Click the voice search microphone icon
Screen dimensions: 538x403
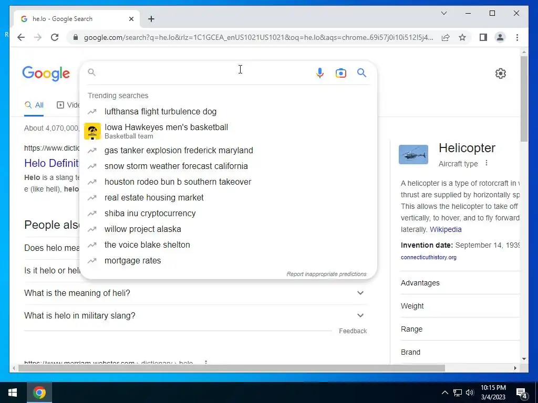[x=320, y=73]
